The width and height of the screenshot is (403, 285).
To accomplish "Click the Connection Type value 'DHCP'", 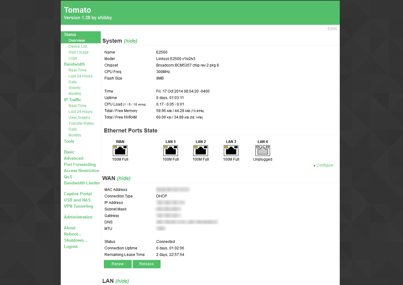I will 162,196.
